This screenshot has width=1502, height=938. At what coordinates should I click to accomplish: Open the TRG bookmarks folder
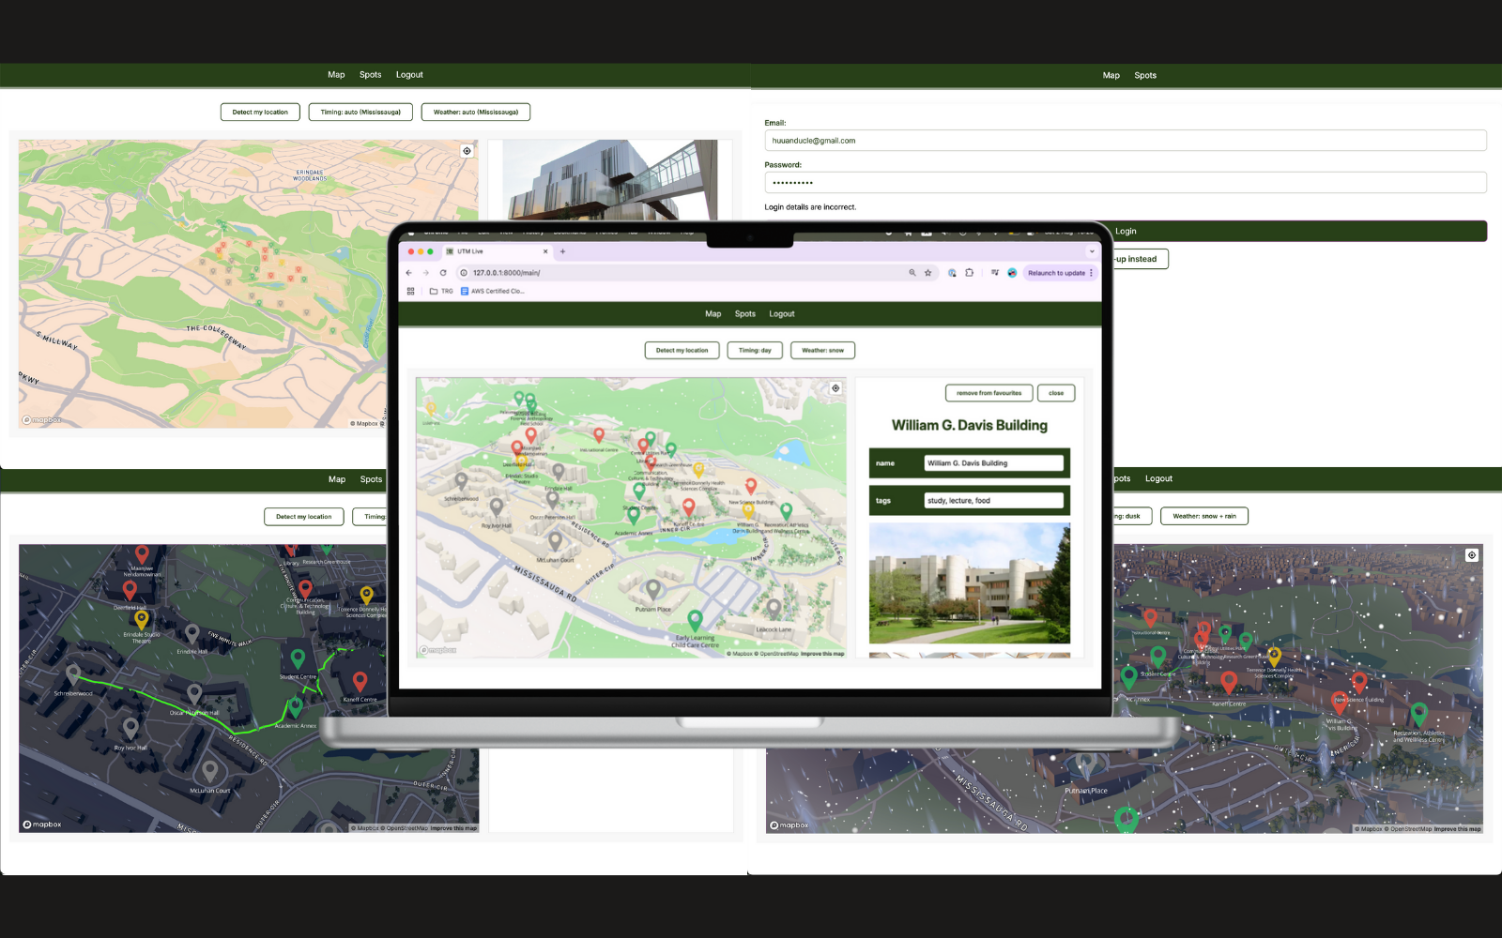click(x=441, y=291)
